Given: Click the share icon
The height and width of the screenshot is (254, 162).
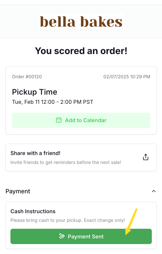Looking at the screenshot, I should [145, 157].
